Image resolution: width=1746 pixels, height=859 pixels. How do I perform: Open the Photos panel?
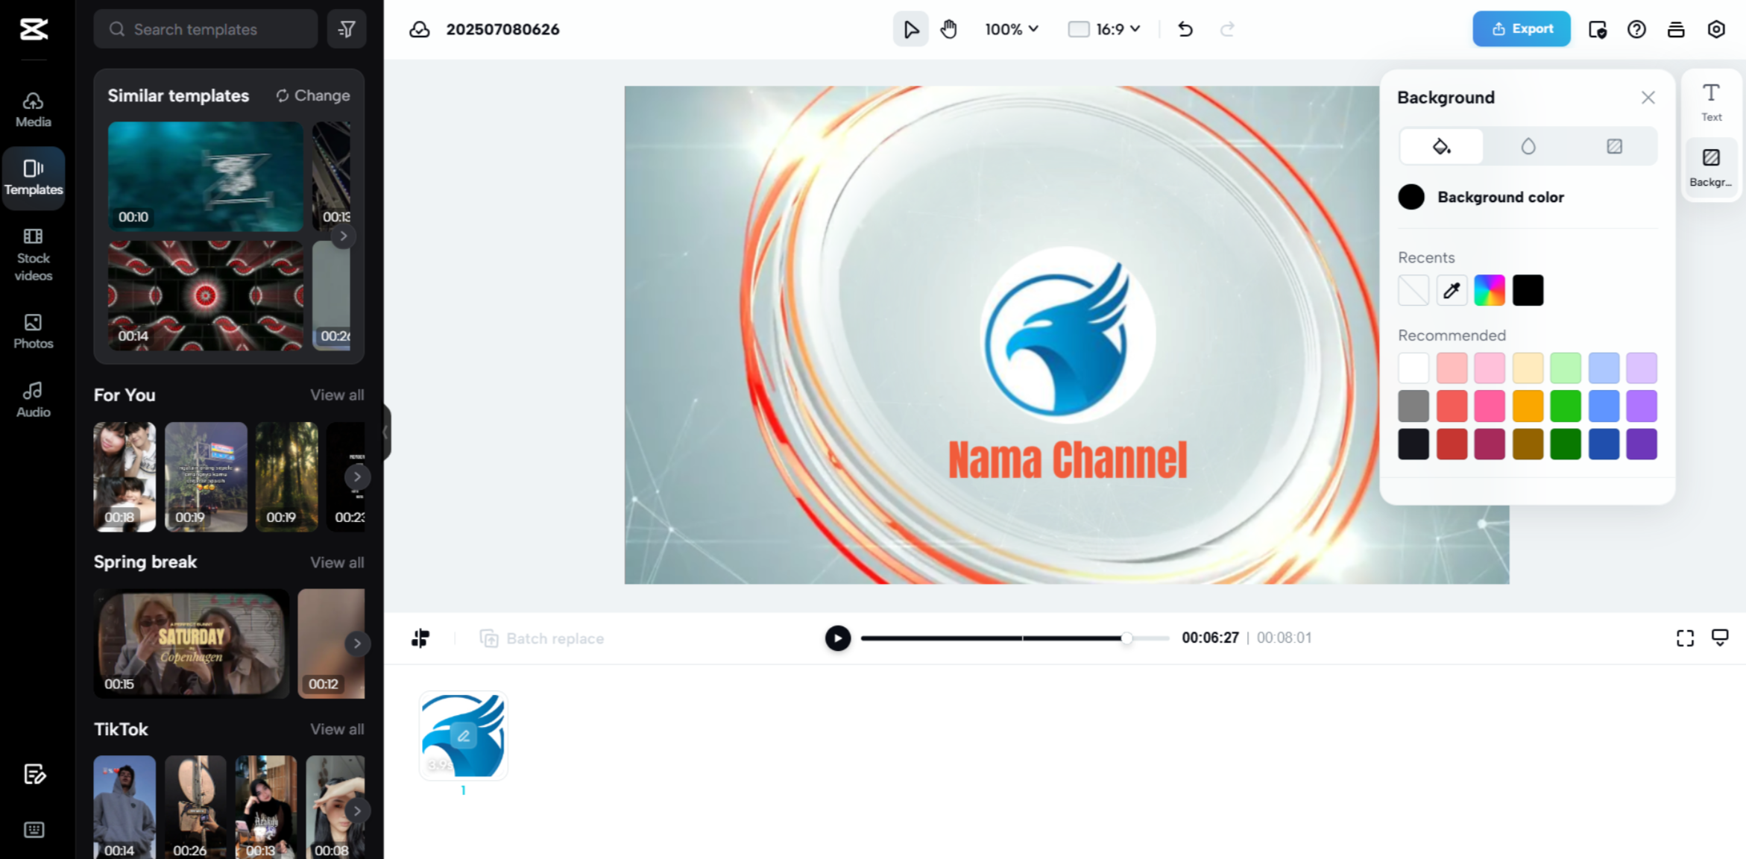(33, 331)
